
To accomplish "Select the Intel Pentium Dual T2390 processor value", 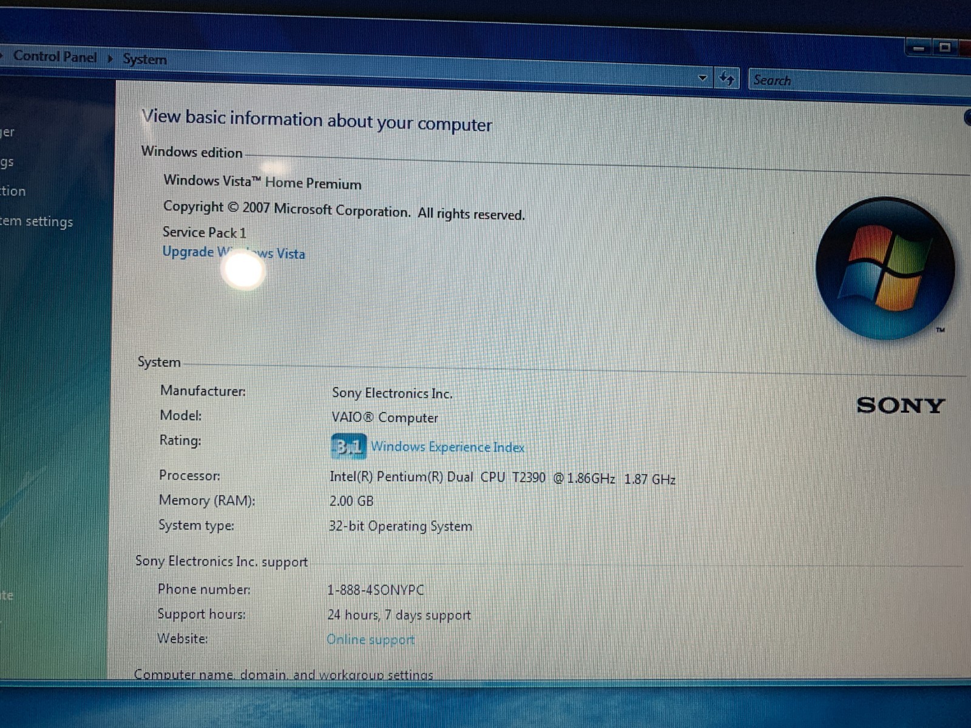I will 502,478.
